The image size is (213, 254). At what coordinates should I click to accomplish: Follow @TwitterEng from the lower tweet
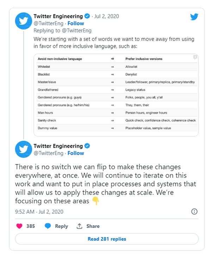pos(76,153)
